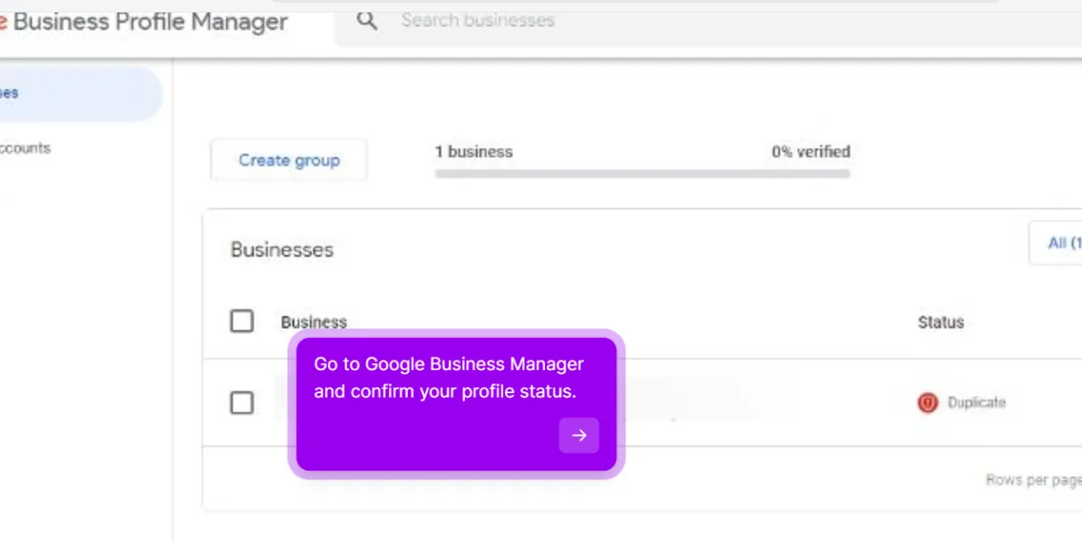Screen dimensions: 1082x540
Task: Click the Business Profile Manager title
Action: point(150,22)
